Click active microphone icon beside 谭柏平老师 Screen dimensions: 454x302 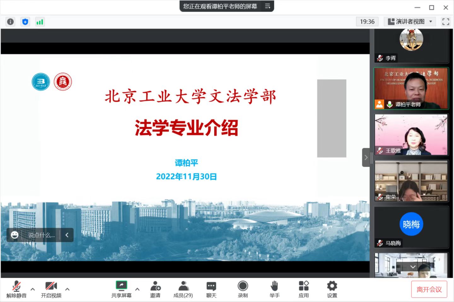click(390, 104)
